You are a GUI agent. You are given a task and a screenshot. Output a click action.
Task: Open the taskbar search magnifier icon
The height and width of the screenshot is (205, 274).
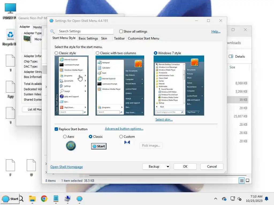tap(21, 199)
